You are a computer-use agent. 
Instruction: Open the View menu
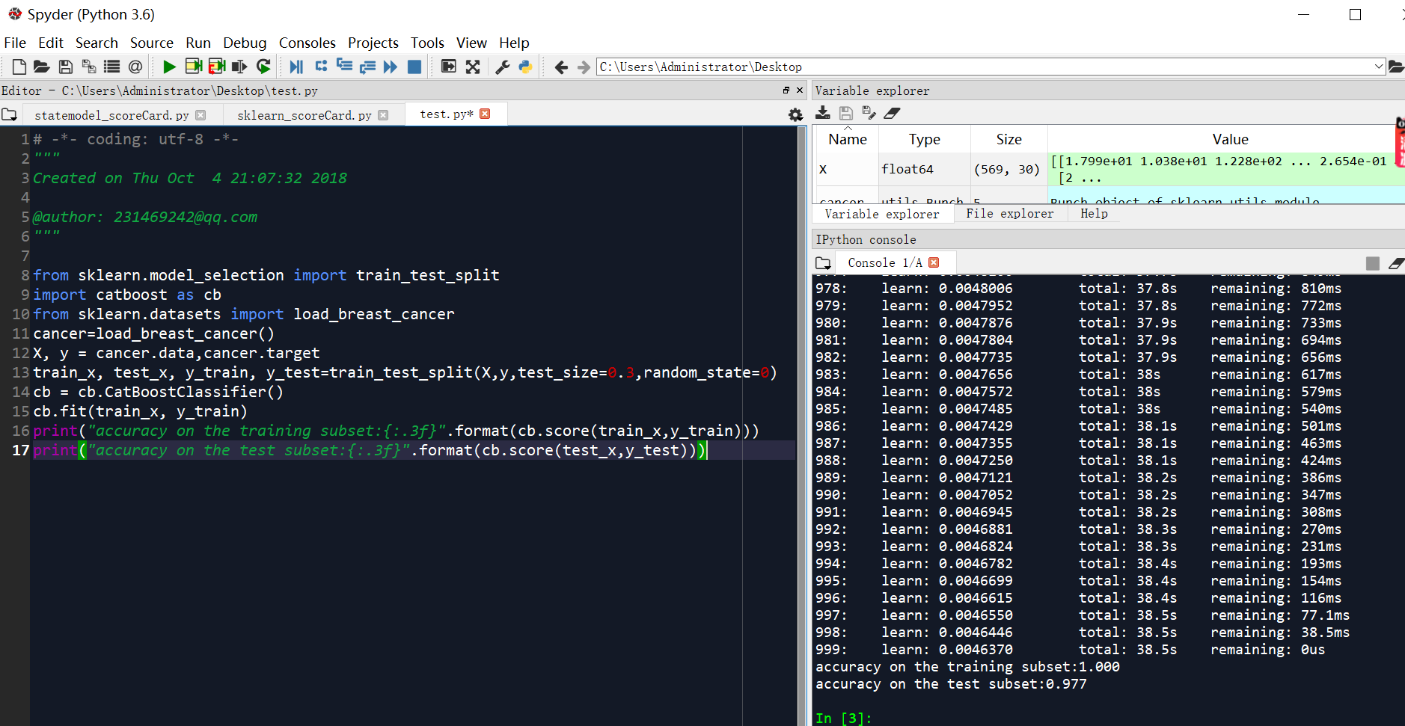[471, 43]
